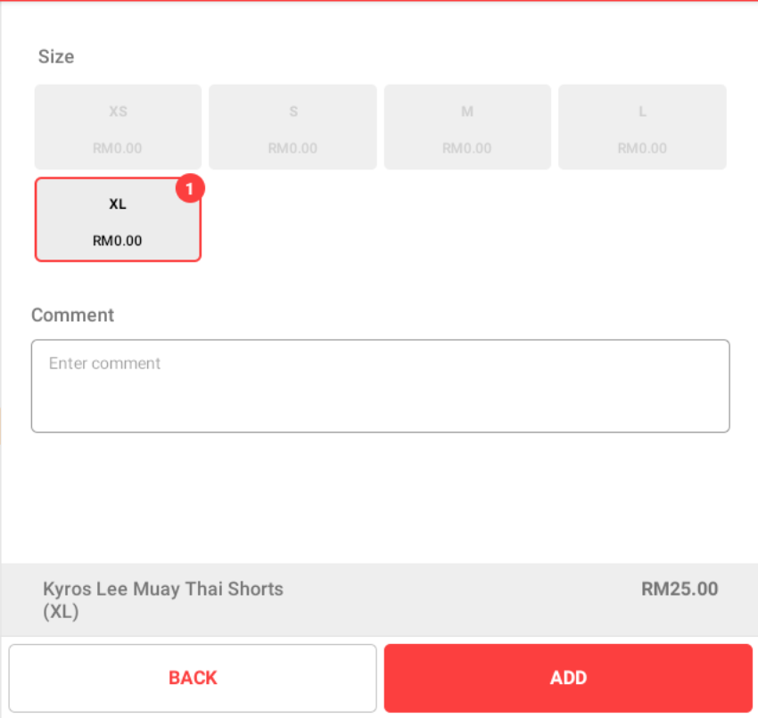The width and height of the screenshot is (758, 718).
Task: Click the RM0.00 price under XS
Action: tap(118, 148)
